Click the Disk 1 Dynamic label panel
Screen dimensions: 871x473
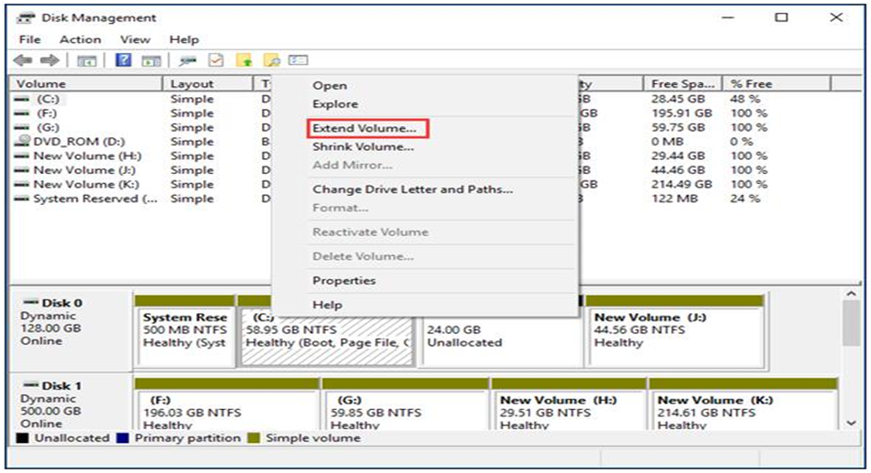72,403
